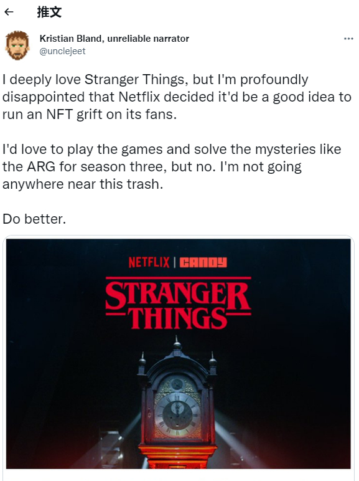Click the red Stranger Things title logo
Screen dimensions: 359x481
coord(178,303)
